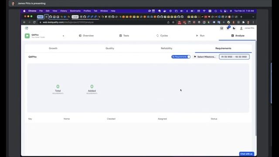Click the browser Forward arrow
Screen dimensions: 279x157
(x=29, y=22)
